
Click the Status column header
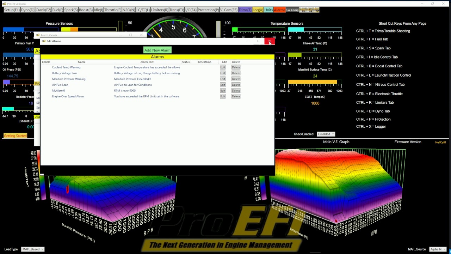pyautogui.click(x=186, y=62)
